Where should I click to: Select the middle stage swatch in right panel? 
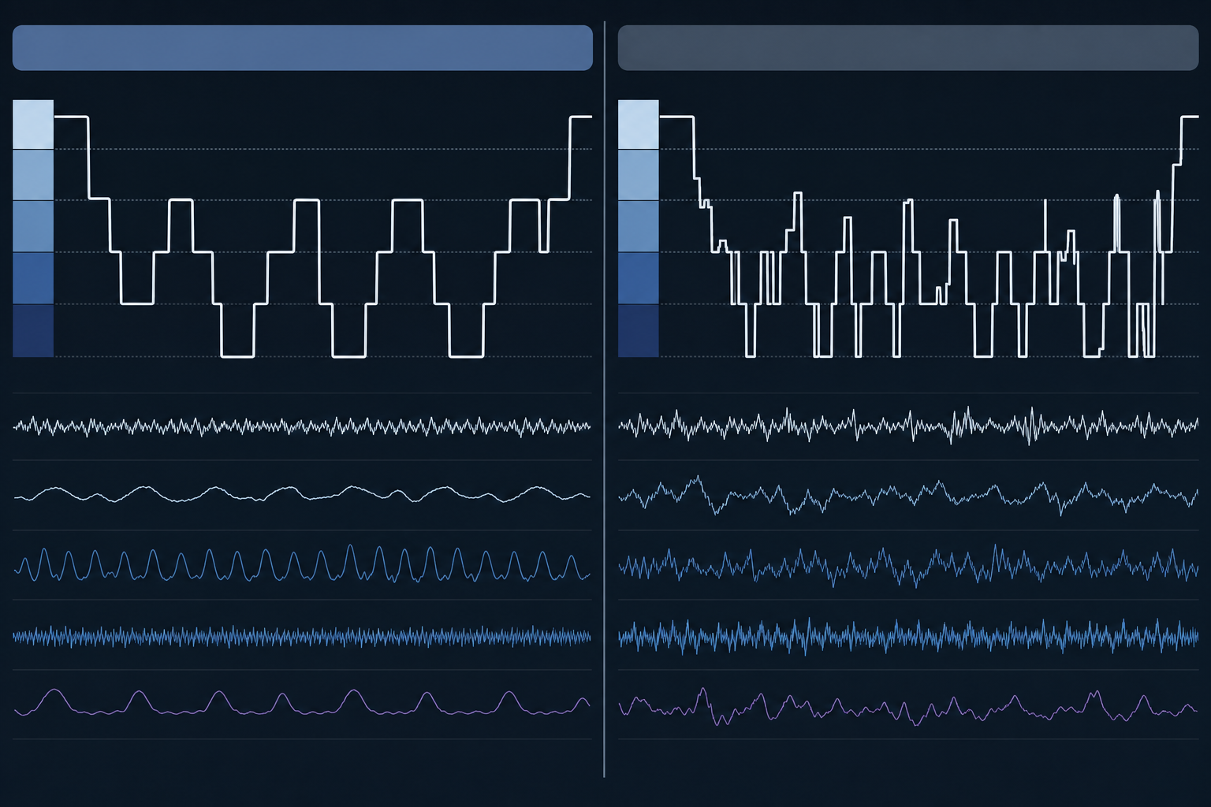coord(639,227)
